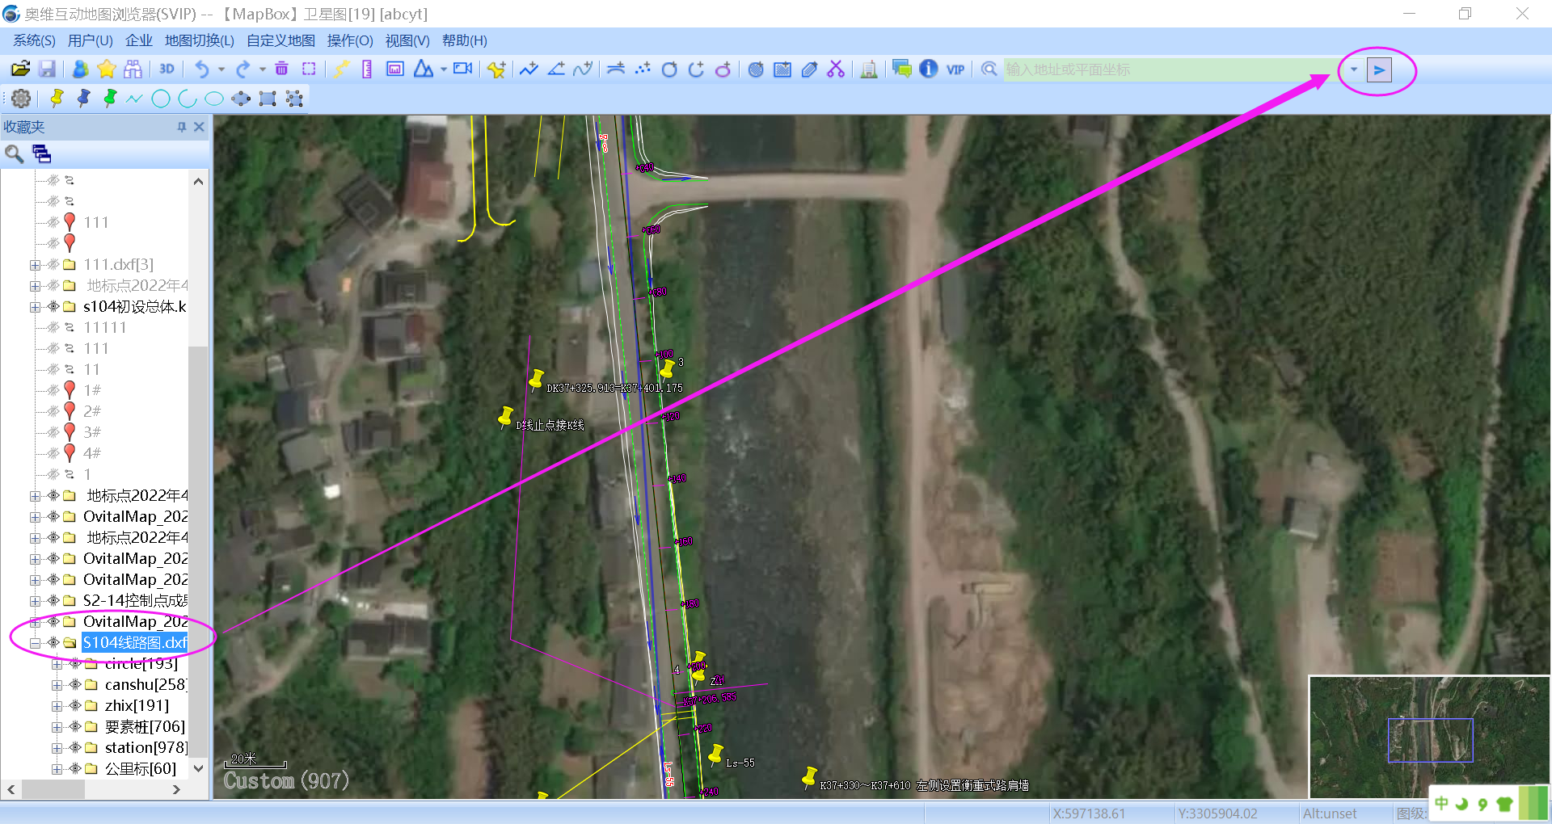Select the circle drawing tool

pyautogui.click(x=161, y=99)
